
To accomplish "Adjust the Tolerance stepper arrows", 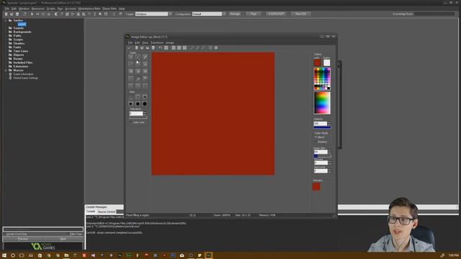I will pyautogui.click(x=145, y=114).
